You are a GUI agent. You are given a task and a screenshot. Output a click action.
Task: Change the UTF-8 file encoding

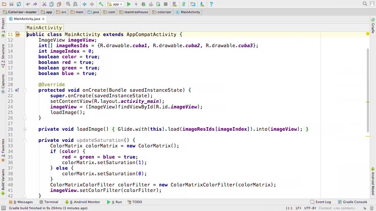[x=310, y=208]
